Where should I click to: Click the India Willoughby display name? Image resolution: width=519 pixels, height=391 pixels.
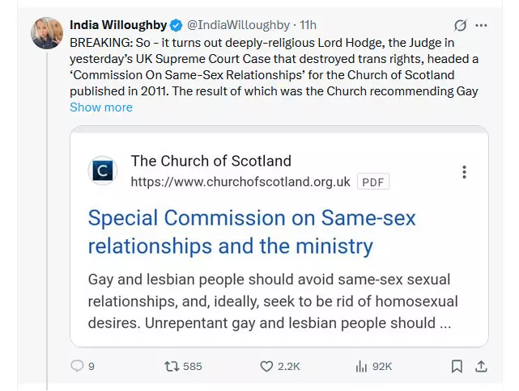[118, 25]
